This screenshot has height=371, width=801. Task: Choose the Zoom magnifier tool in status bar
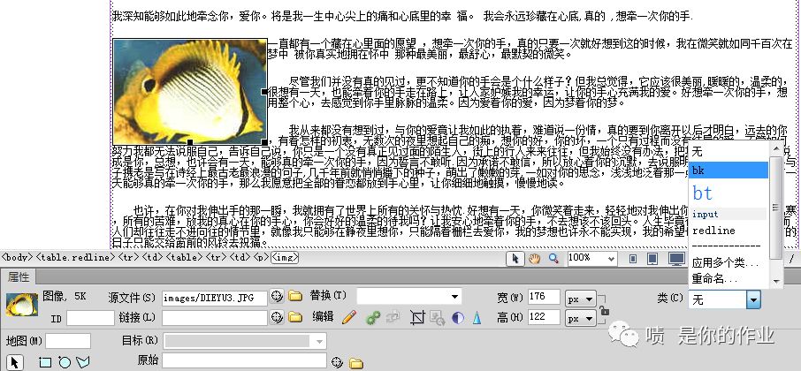[x=553, y=259]
